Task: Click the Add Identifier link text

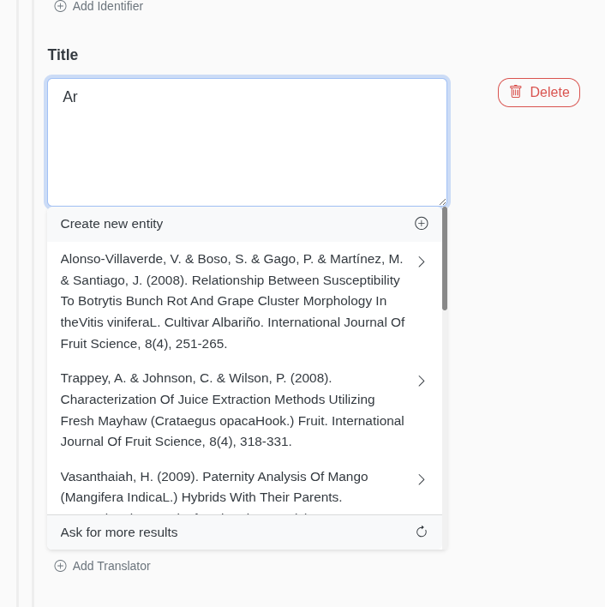Action: click(108, 6)
